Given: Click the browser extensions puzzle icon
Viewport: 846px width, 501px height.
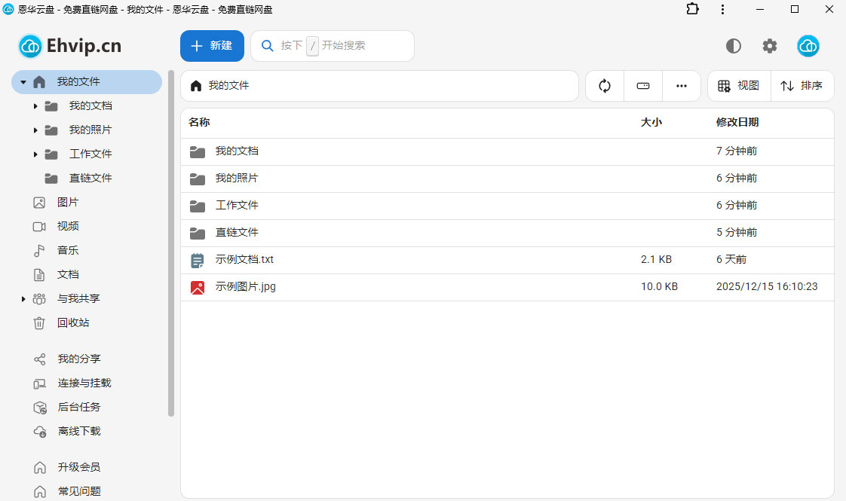Looking at the screenshot, I should click(692, 9).
